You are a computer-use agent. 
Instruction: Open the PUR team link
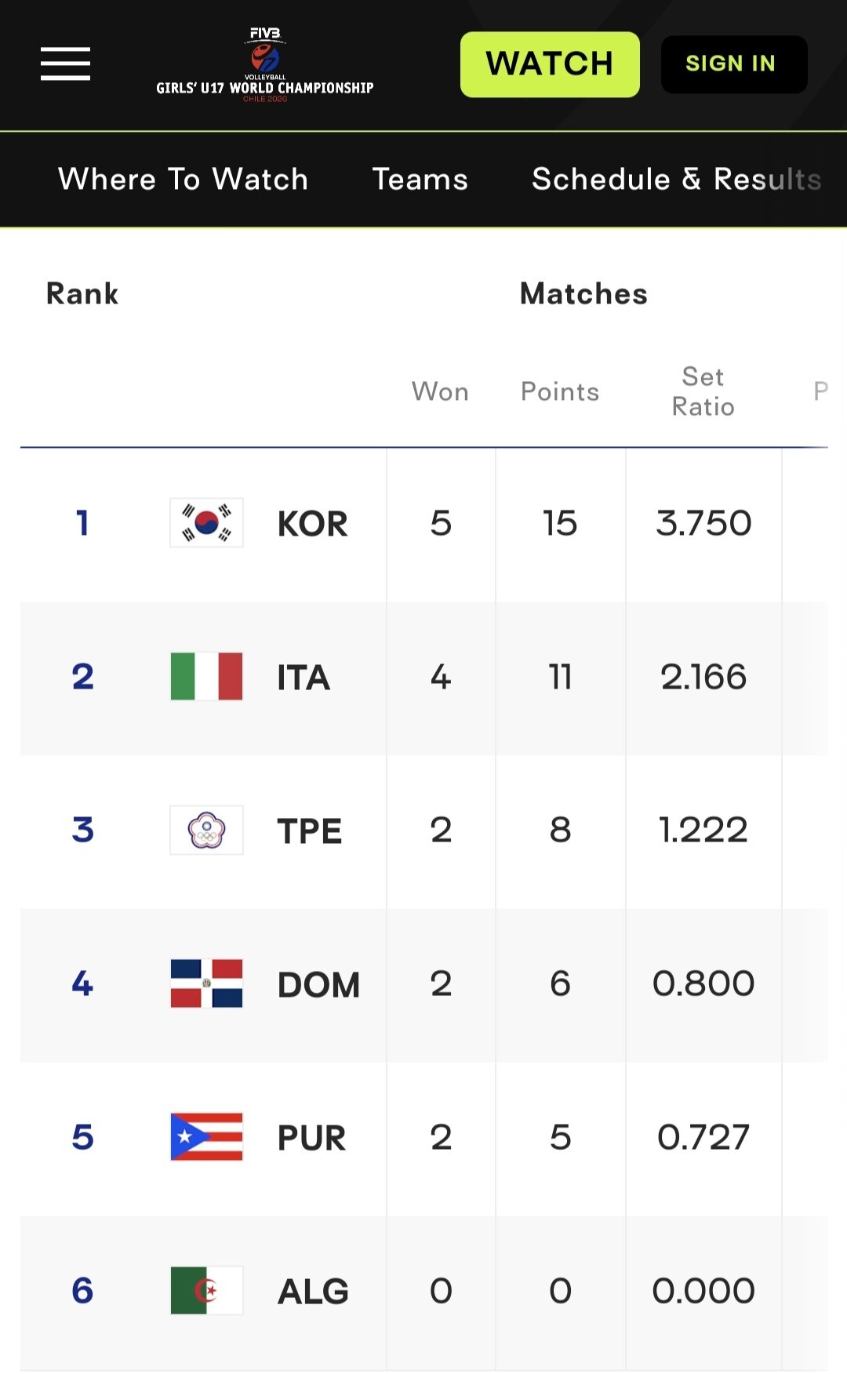click(x=311, y=1138)
